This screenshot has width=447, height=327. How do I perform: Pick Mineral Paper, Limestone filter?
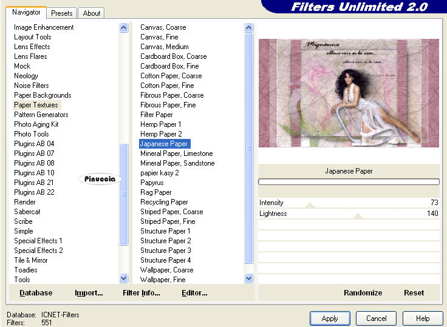tap(177, 153)
